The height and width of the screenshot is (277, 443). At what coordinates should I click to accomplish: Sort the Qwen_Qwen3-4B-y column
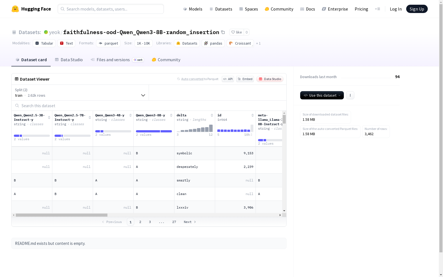pyautogui.click(x=130, y=115)
